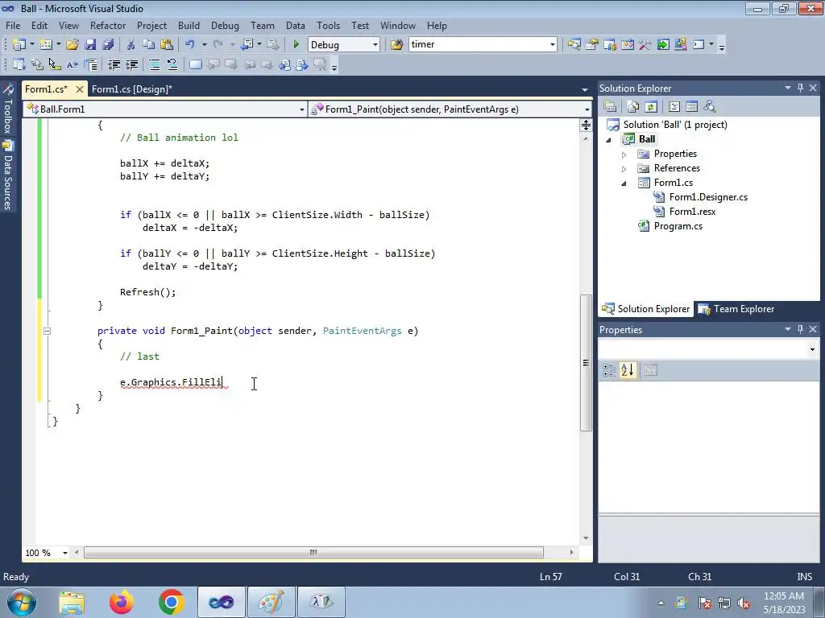Click the Navigate Backward icon
Screen dimensions: 825x618
(x=247, y=45)
